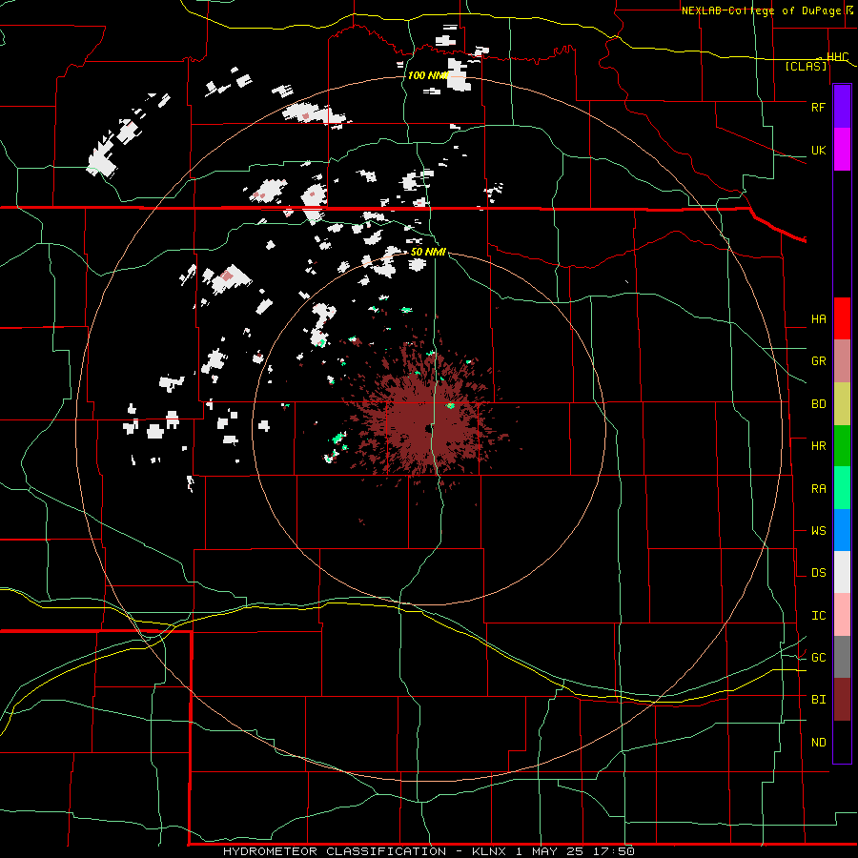Click the light pink IC legend swatch

point(842,615)
